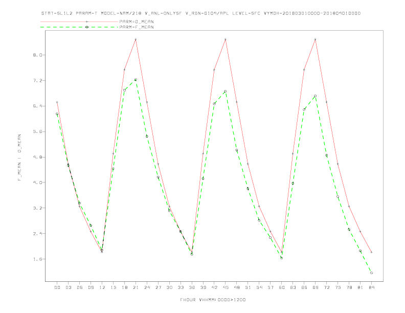Click the vertical axis label F_MEAN | O_MEAN
Image resolution: width=405 pixels, height=313 pixels.
tap(19, 158)
